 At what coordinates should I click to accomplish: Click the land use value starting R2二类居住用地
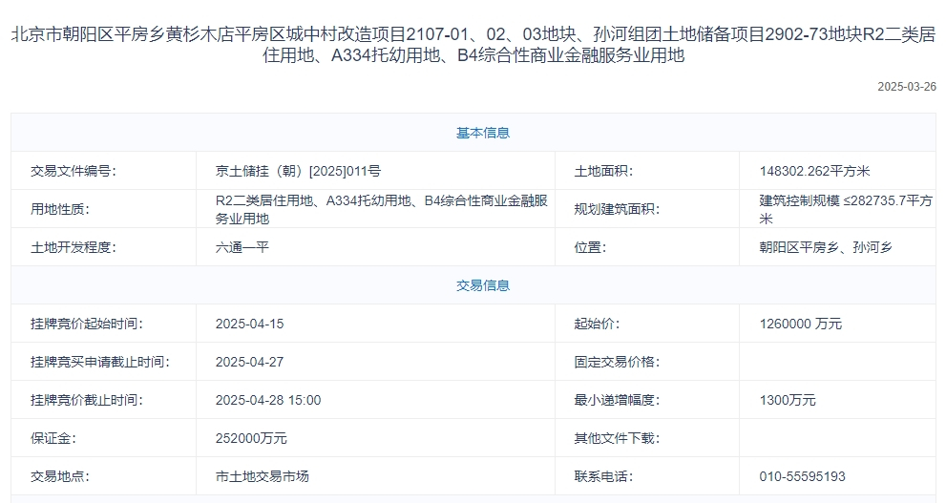(x=381, y=209)
